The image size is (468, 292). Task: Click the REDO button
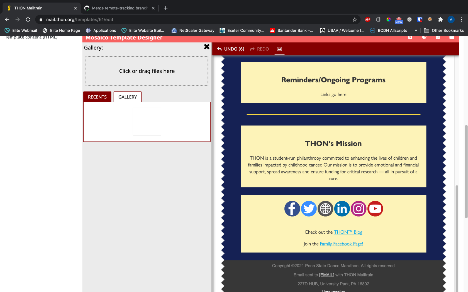tap(259, 49)
